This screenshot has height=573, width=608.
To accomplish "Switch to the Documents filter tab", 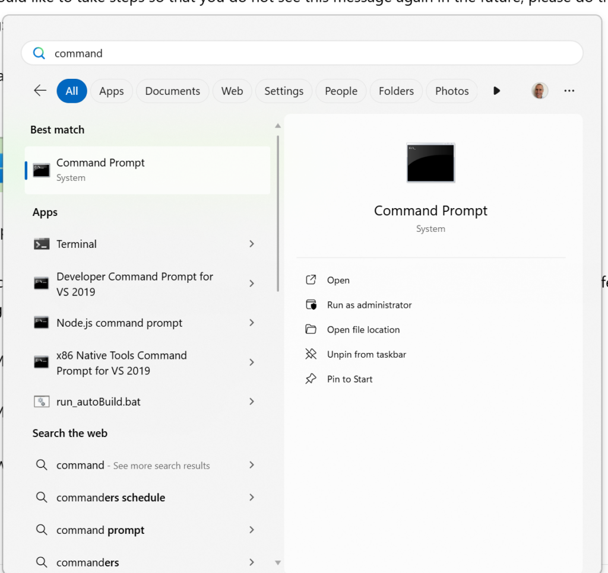I will pos(173,91).
